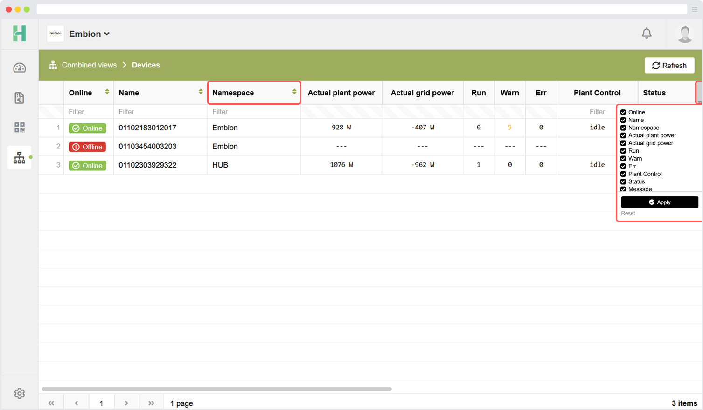The image size is (703, 410).
Task: Open the combined views hierarchy sidebar icon
Action: click(x=19, y=158)
